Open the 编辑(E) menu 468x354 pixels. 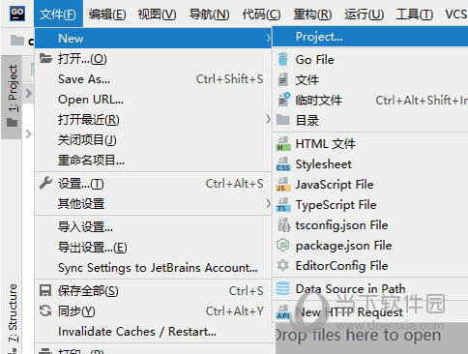pos(107,15)
